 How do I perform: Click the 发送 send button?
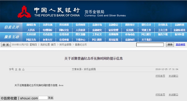(x=51, y=98)
